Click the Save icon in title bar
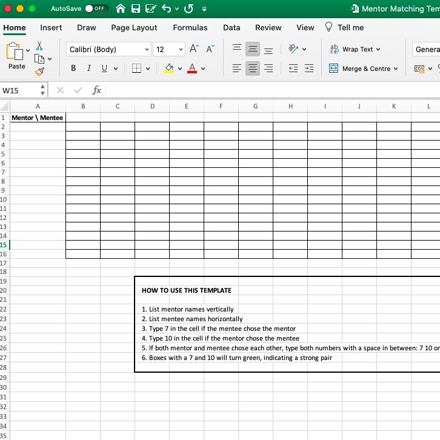 pyautogui.click(x=136, y=8)
